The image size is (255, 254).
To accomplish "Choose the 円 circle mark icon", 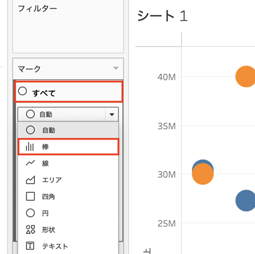I will (x=30, y=213).
